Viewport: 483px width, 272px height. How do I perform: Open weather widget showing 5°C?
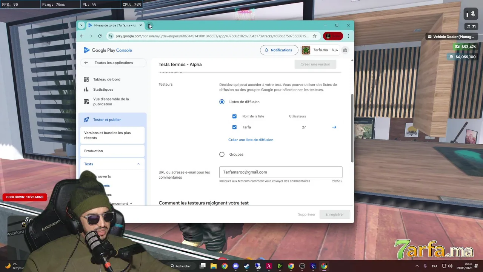(14, 266)
